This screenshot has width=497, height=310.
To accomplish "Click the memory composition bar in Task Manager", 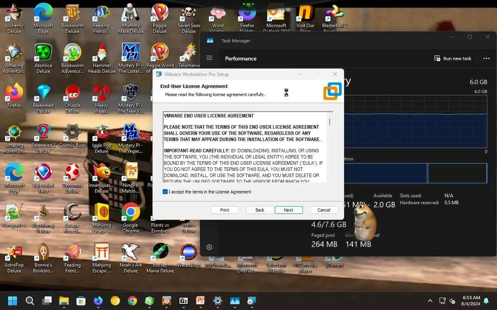I will coord(415,173).
